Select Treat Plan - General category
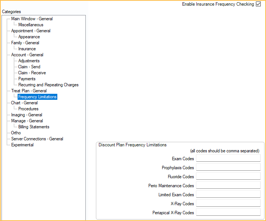The height and width of the screenshot is (221, 266). coord(29,91)
